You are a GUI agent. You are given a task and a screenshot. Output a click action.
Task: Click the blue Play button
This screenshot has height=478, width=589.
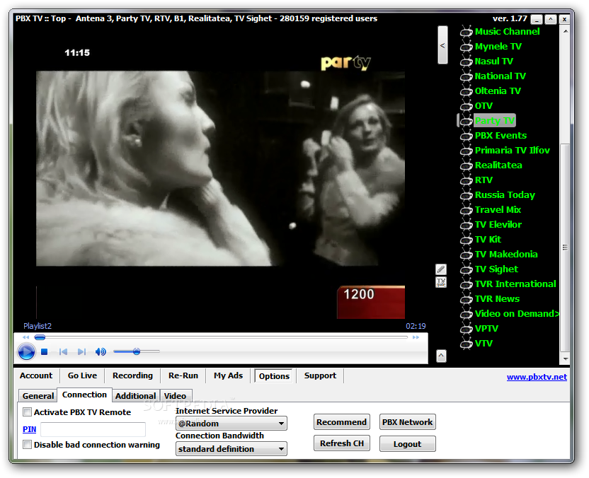tap(26, 352)
